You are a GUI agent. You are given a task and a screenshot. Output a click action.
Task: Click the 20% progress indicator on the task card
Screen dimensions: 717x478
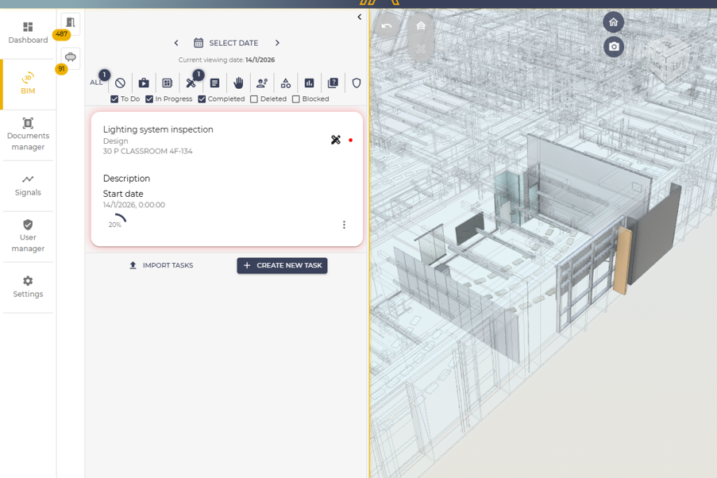point(115,221)
